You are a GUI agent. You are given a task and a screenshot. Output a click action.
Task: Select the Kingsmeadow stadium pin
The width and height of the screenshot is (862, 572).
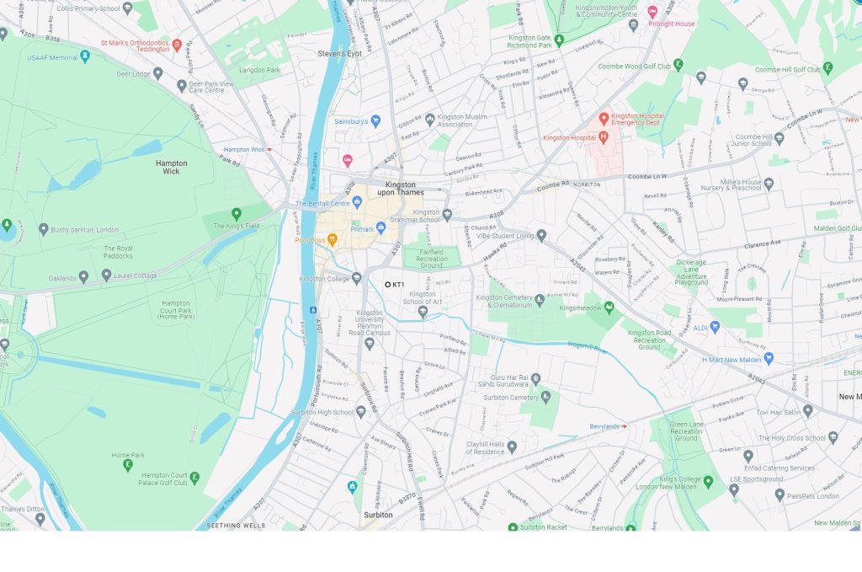[x=609, y=307]
